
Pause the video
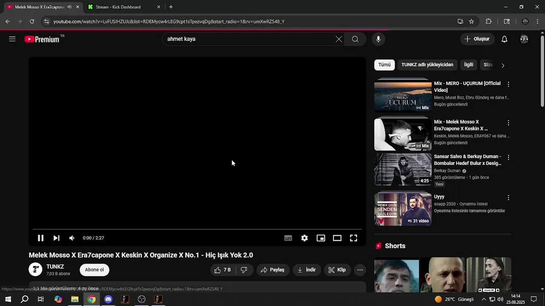click(x=40, y=238)
